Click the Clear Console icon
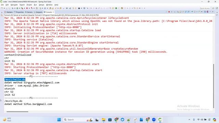The width and height of the screenshot is (219, 123). coord(178,12)
